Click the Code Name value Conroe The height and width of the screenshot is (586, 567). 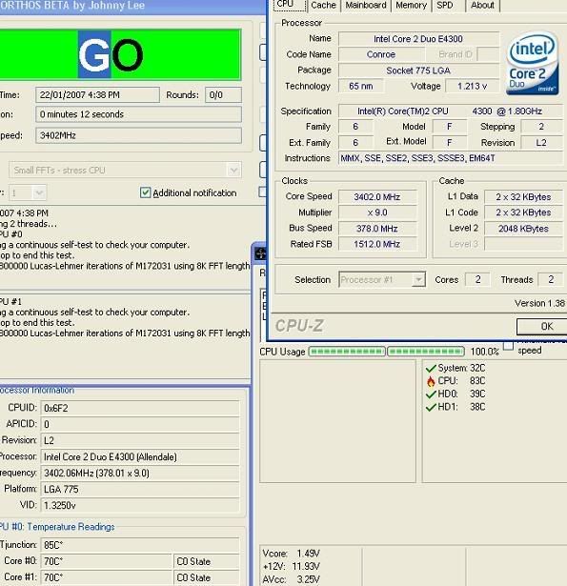[381, 54]
